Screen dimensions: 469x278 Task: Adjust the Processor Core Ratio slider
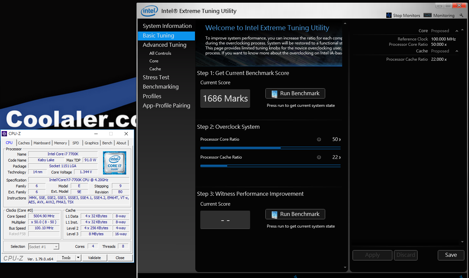point(270,147)
